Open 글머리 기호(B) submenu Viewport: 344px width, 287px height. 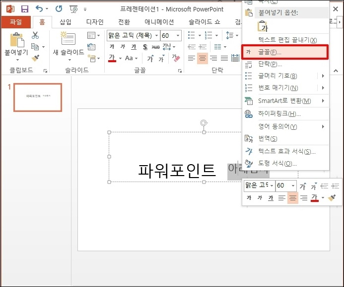(285, 76)
